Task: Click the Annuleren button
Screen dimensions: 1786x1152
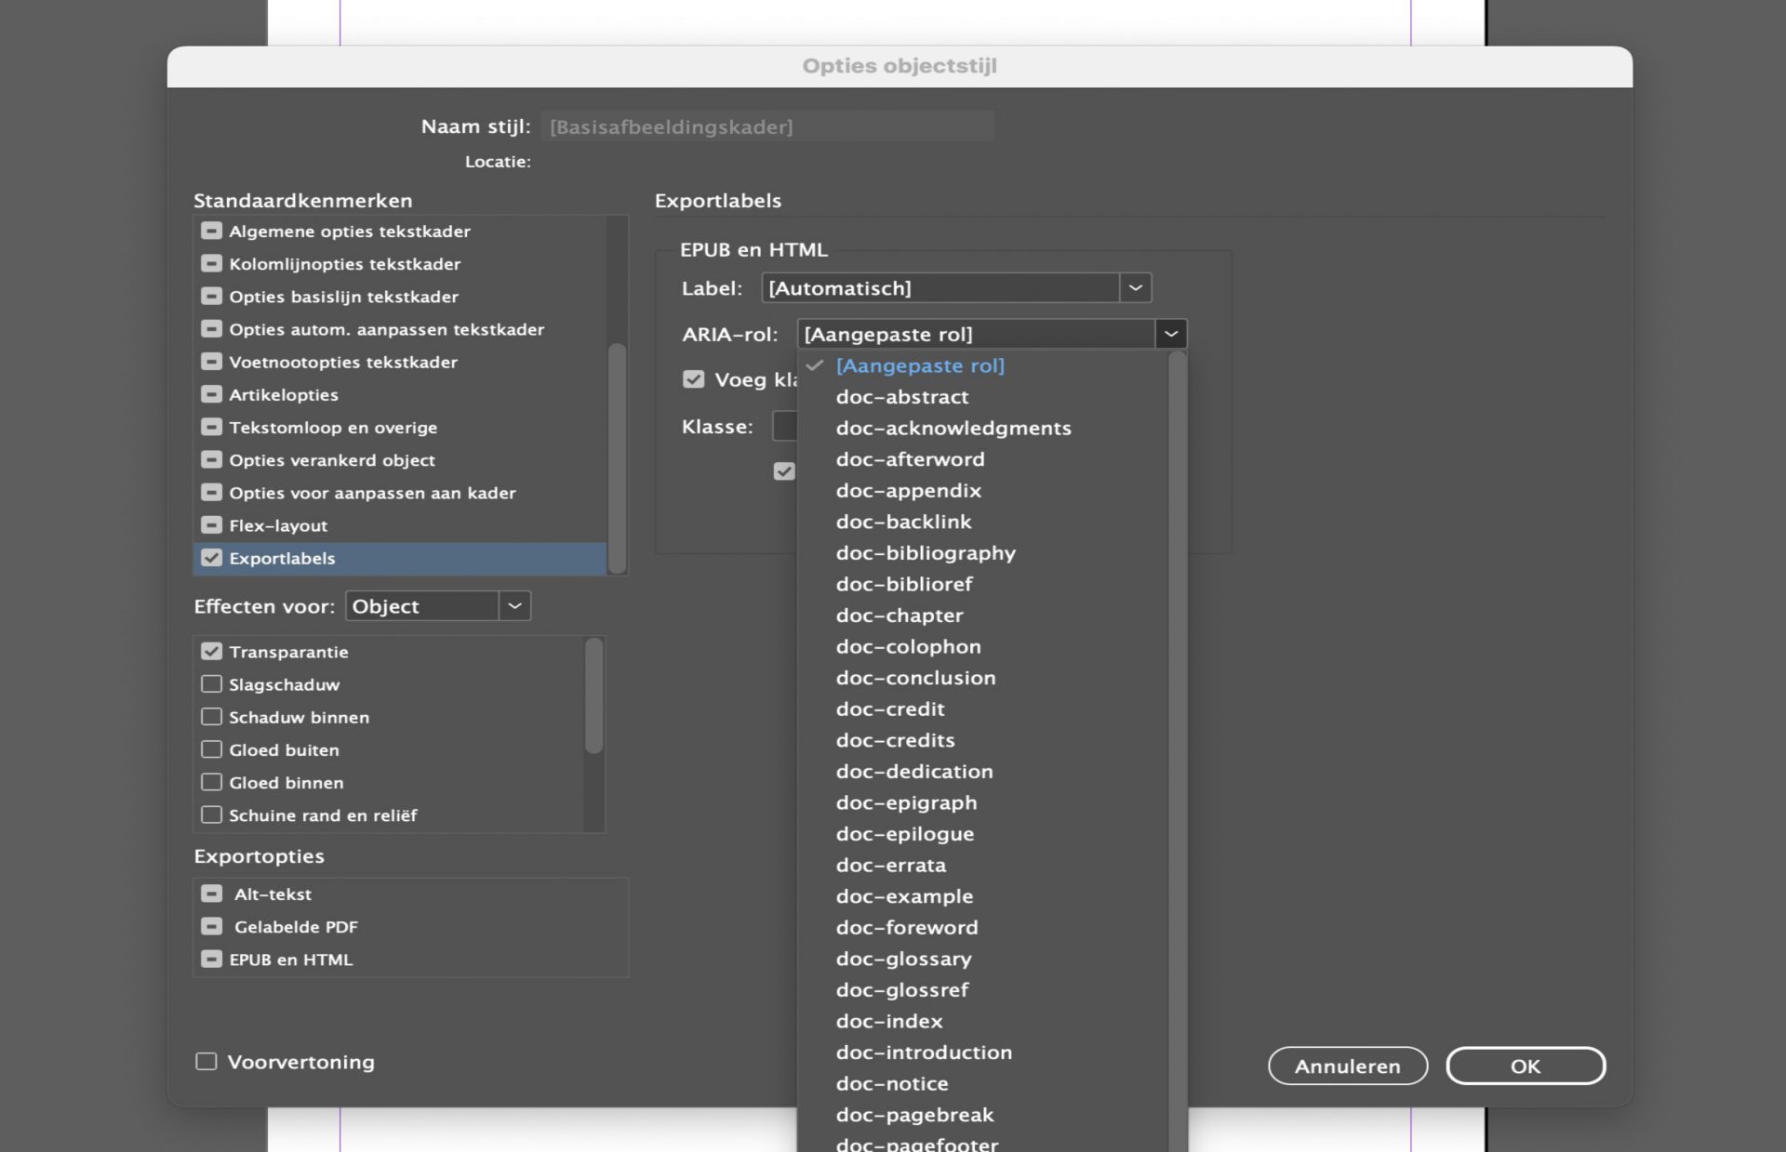Action: [1347, 1066]
